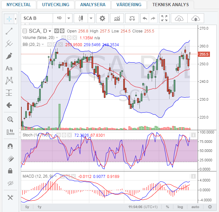The width and height of the screenshot is (219, 212).
Task: Collapse the left drawing toolbar handle
Action: (x=20, y=132)
